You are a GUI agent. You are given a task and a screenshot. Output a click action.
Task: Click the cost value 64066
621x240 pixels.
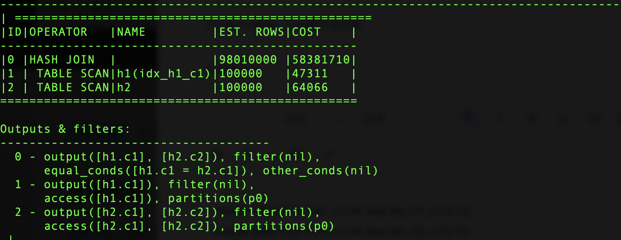pyautogui.click(x=310, y=88)
